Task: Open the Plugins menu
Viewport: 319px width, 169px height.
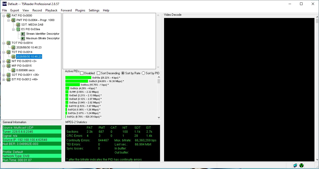Action: pos(80,10)
